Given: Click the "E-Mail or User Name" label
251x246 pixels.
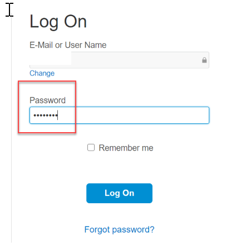Looking at the screenshot, I should [x=68, y=45].
